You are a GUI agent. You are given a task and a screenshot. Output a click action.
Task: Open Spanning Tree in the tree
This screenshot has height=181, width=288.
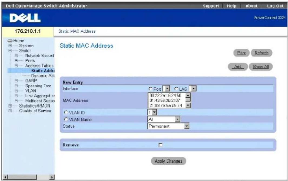coord(38,86)
